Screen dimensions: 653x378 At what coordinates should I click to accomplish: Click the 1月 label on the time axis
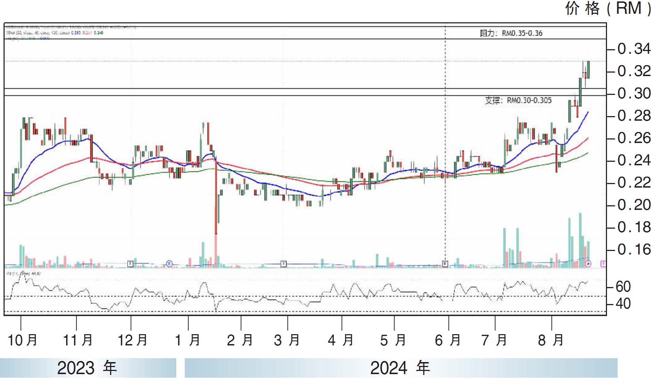pyautogui.click(x=188, y=340)
